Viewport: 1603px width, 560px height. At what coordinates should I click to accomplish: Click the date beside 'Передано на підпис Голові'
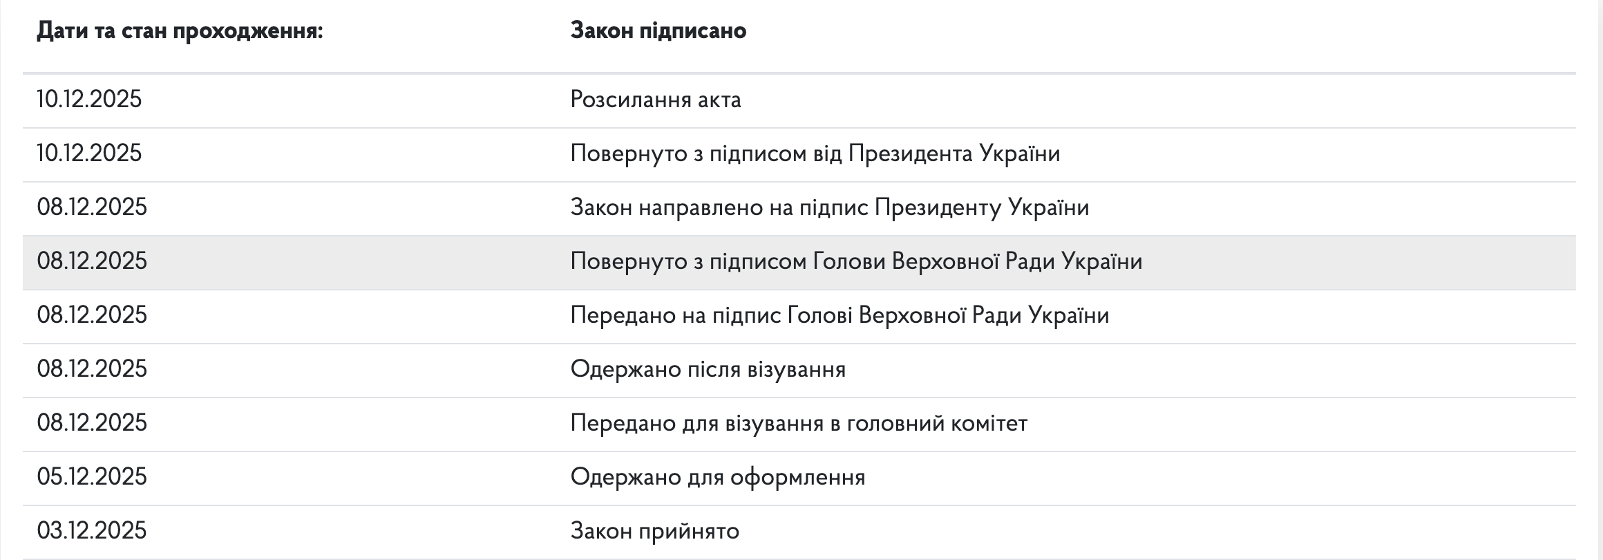92,315
